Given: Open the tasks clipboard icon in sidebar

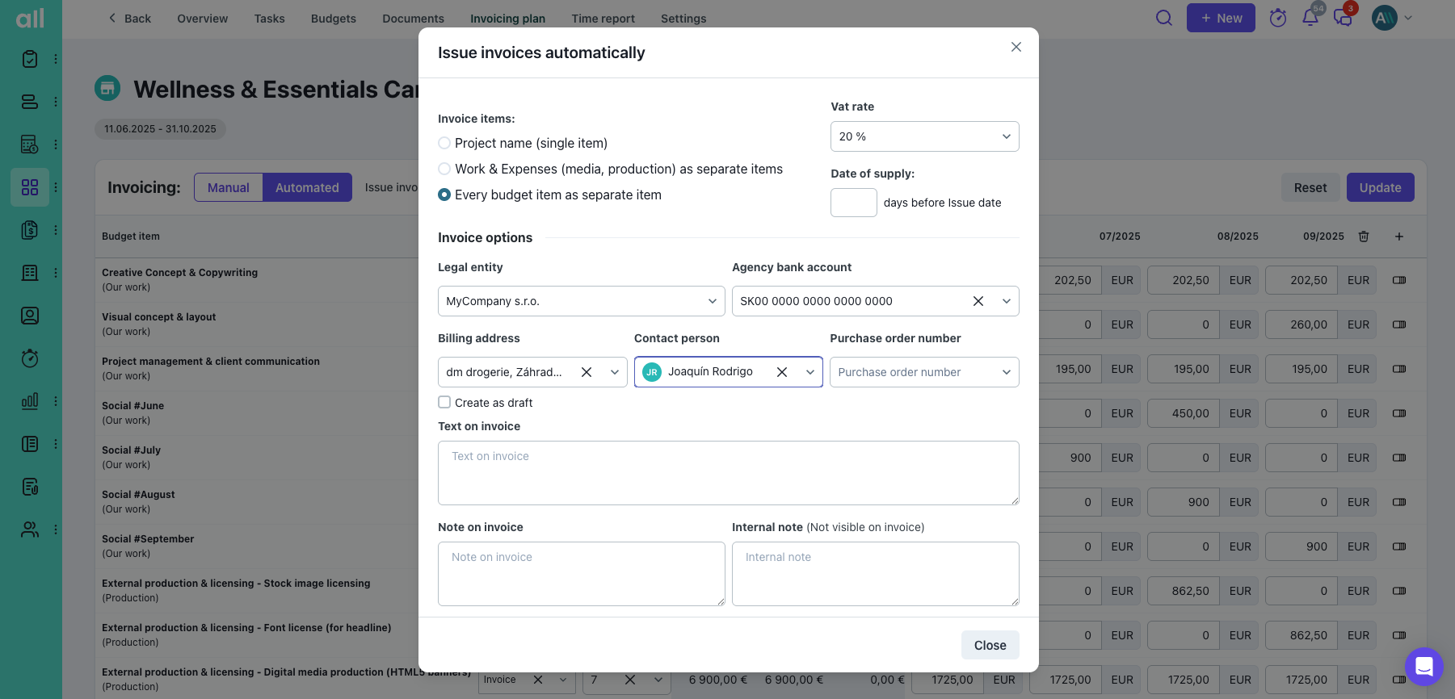Looking at the screenshot, I should coord(30,59).
